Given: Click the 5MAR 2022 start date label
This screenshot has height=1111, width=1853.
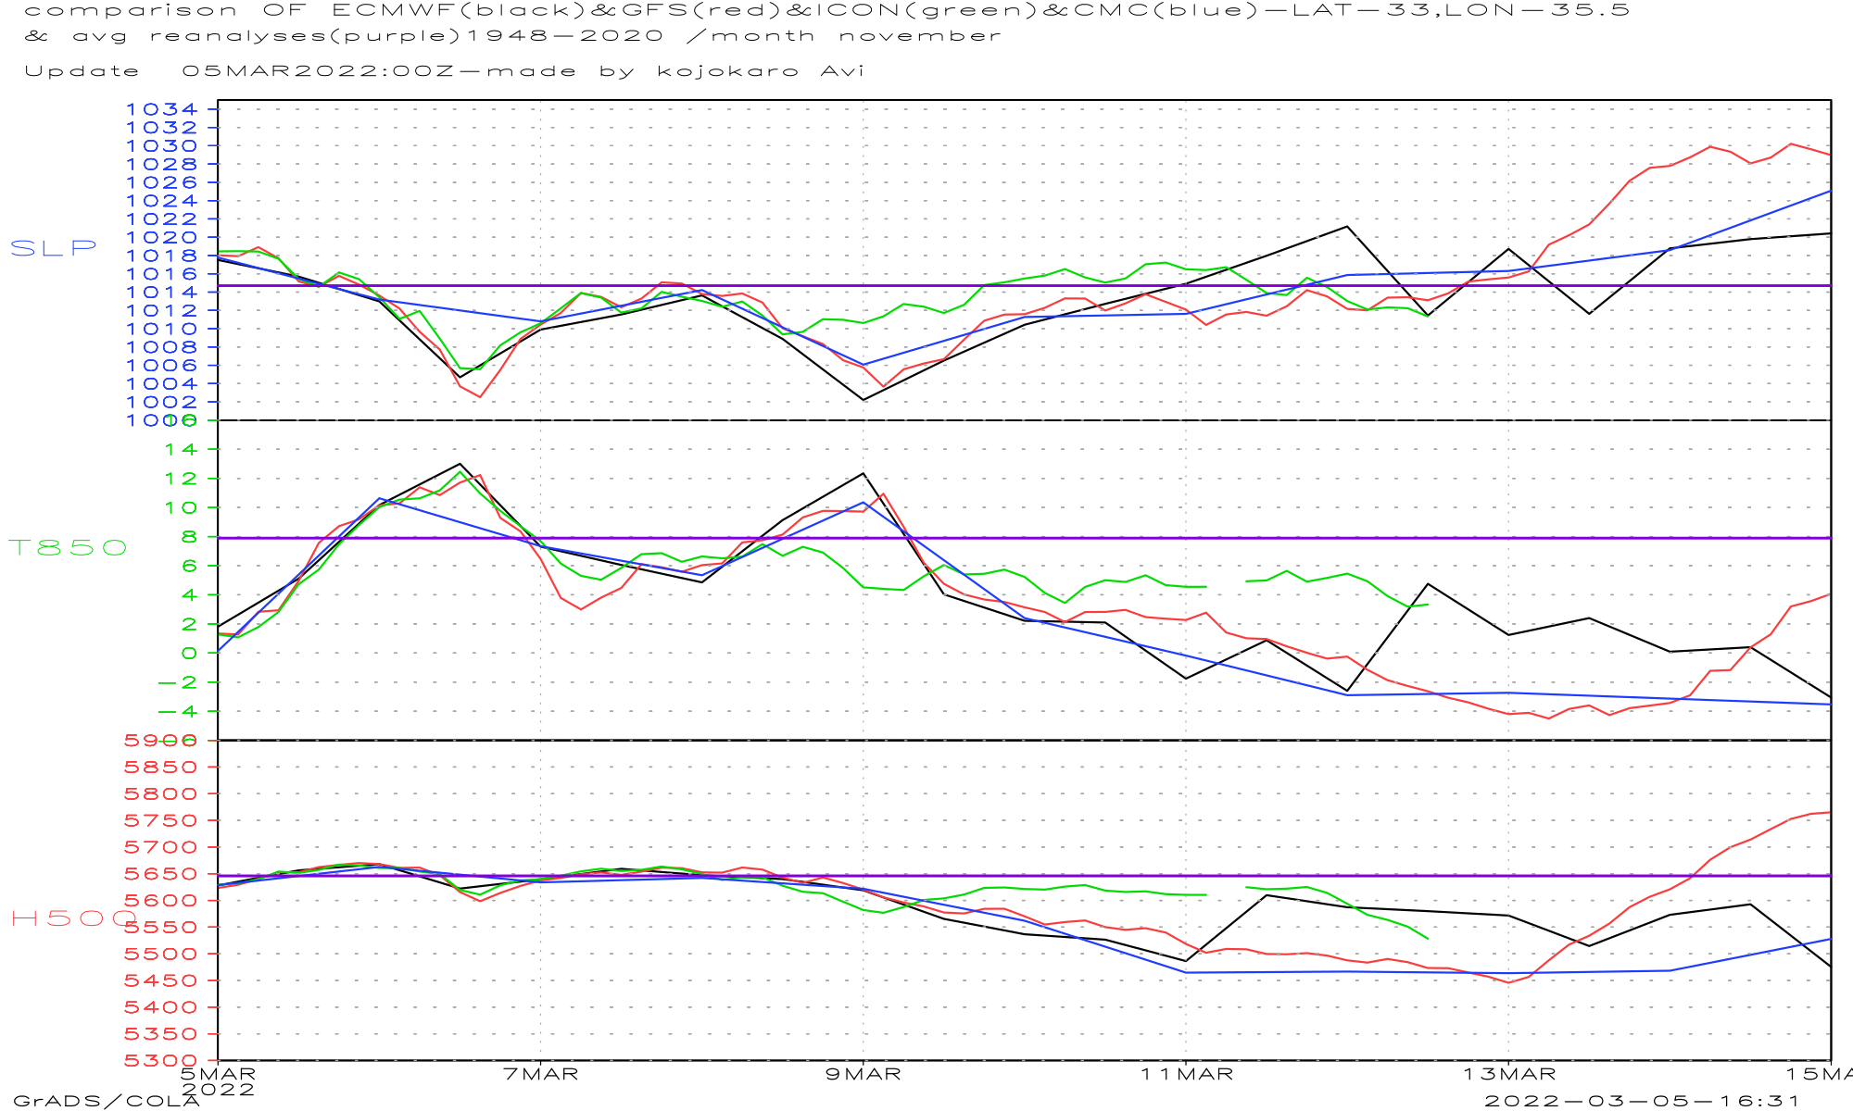Looking at the screenshot, I should [218, 1080].
